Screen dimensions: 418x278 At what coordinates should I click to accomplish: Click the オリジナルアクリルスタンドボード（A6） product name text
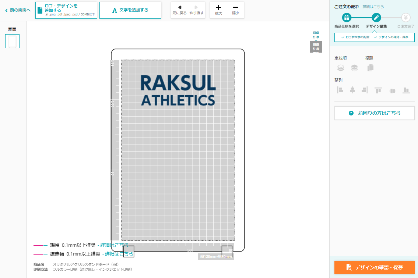[85, 264]
